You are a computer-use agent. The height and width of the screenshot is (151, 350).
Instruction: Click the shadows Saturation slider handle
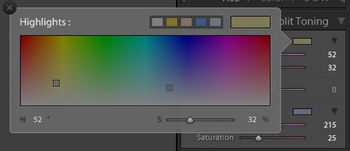(258, 138)
